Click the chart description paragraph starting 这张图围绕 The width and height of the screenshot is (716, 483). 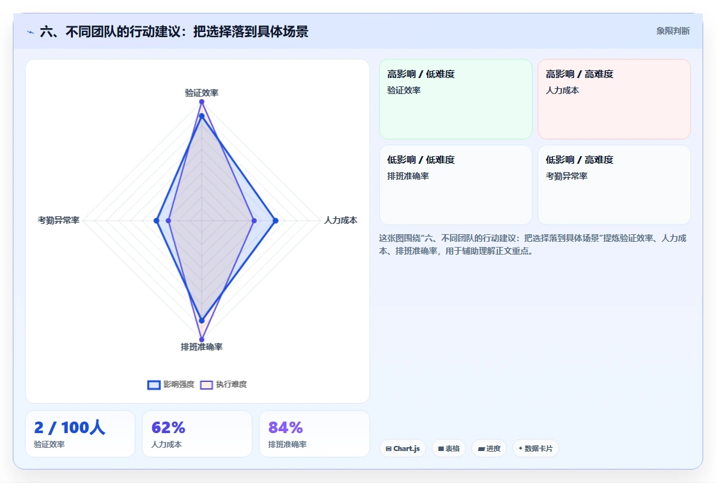point(533,244)
